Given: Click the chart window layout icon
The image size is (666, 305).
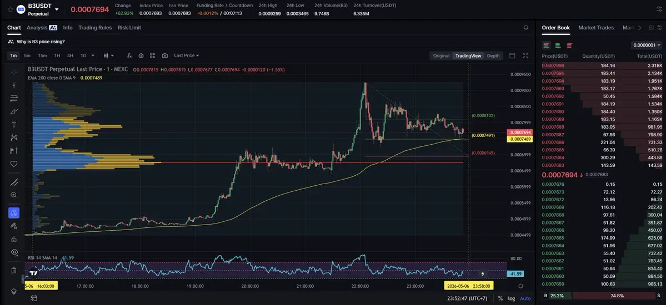Looking at the screenshot, I should tap(512, 55).
